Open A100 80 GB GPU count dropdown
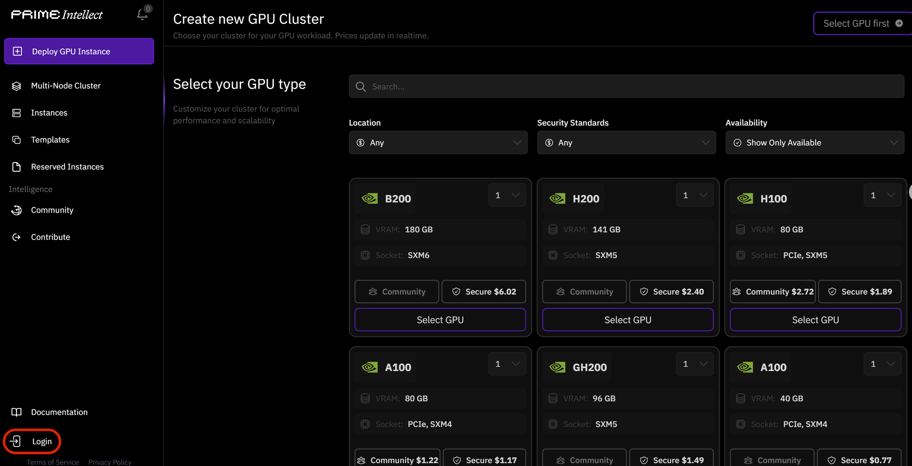 pos(507,364)
